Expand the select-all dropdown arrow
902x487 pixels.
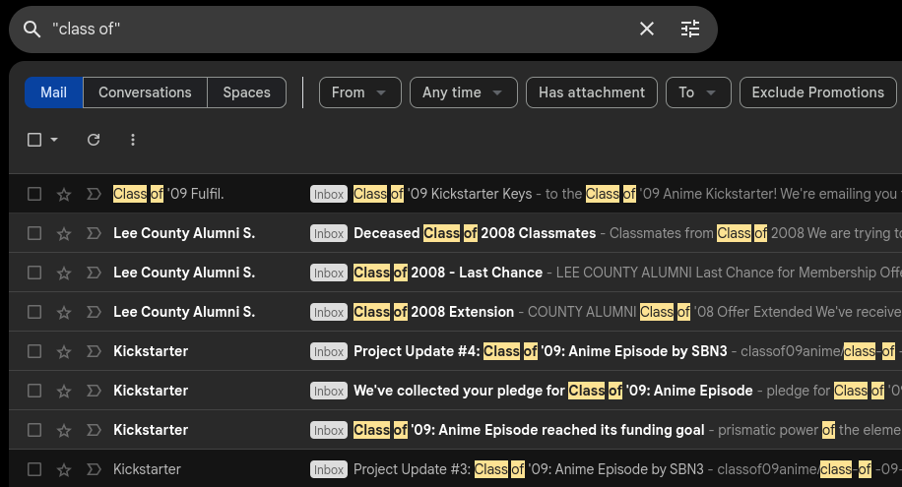pos(54,140)
